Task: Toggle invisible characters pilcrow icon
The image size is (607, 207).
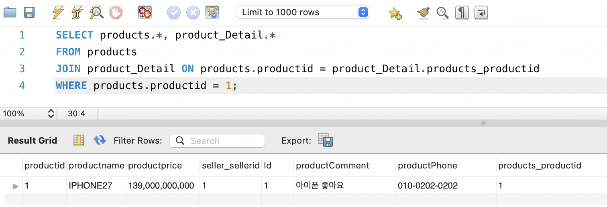Action: tap(462, 12)
